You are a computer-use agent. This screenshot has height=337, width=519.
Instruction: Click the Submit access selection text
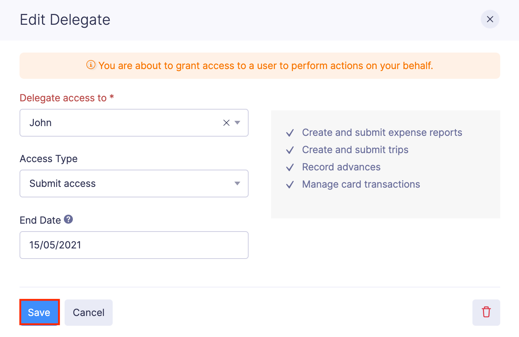(62, 184)
